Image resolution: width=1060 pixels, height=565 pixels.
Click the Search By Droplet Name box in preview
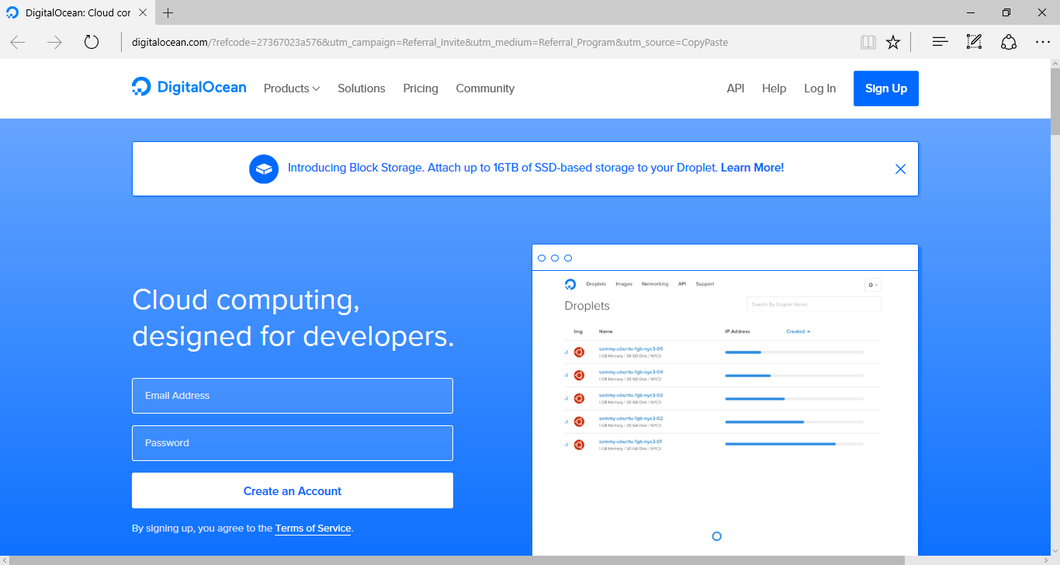814,304
